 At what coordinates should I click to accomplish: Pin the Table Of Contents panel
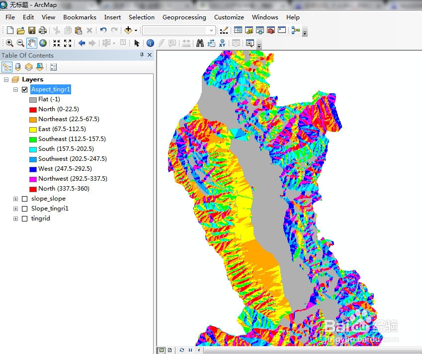142,55
